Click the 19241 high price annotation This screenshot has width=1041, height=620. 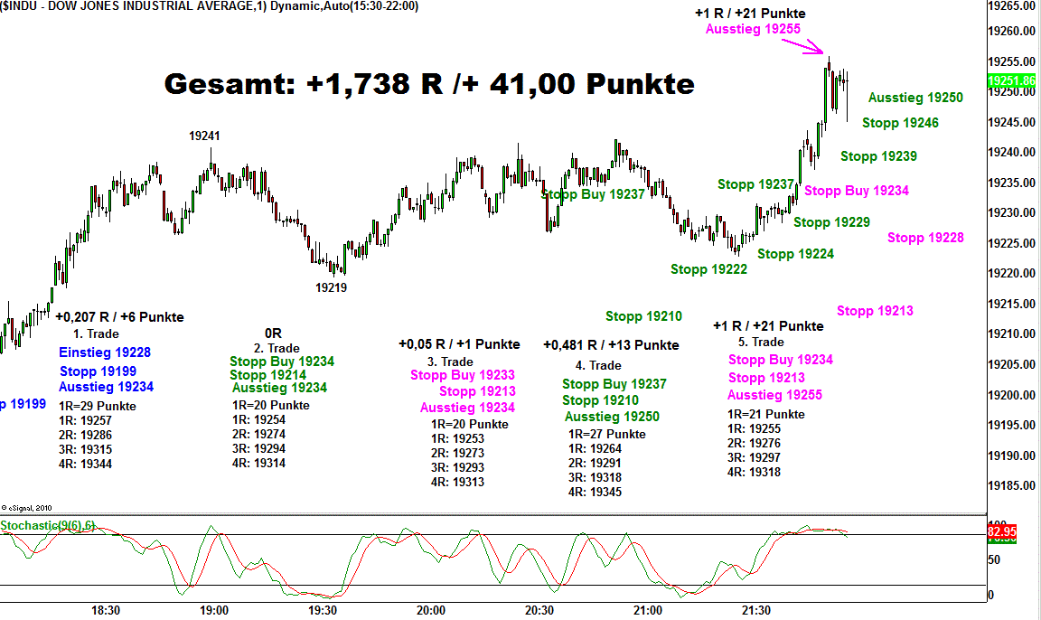[x=204, y=136]
